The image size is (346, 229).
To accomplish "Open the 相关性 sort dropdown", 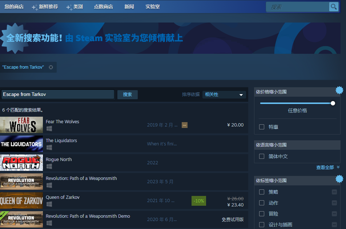I will pyautogui.click(x=224, y=95).
